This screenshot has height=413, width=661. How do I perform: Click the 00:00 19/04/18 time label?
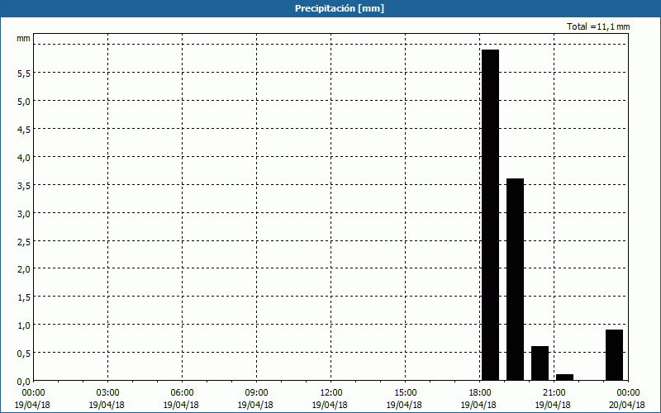pyautogui.click(x=32, y=399)
